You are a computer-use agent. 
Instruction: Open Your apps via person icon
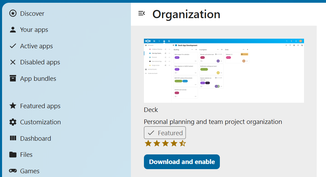click(13, 30)
